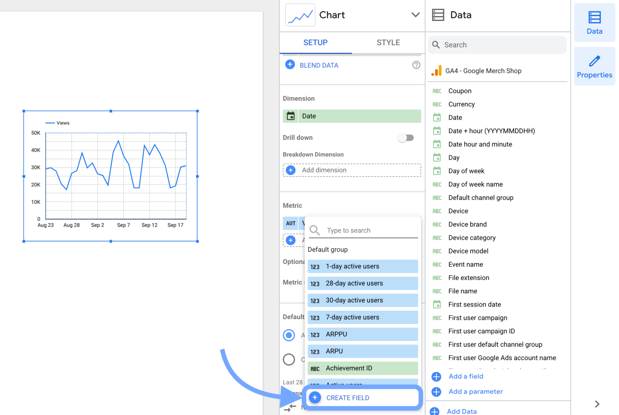Expand the collapsed panel using bottom-right chevron
Screen dimensions: 619x415
596,404
